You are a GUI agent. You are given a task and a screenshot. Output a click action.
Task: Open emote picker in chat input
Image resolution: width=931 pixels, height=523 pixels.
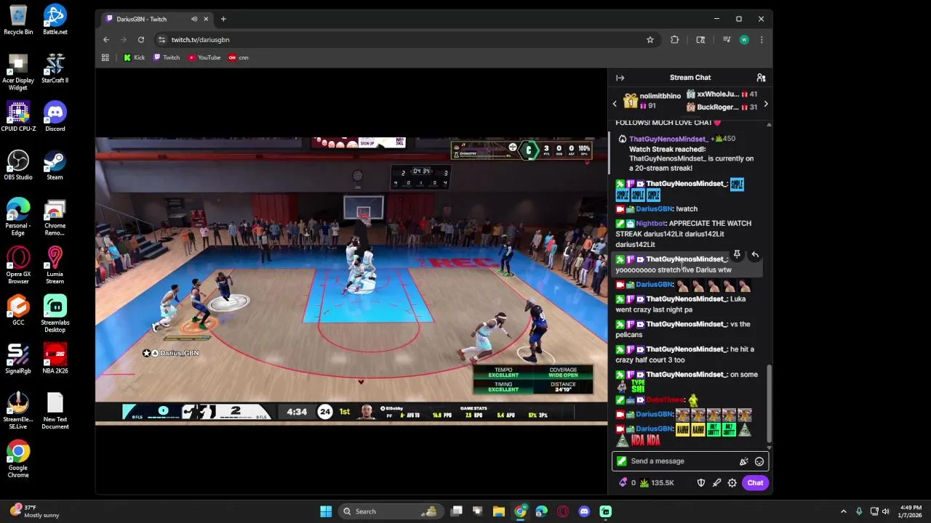[x=759, y=461]
